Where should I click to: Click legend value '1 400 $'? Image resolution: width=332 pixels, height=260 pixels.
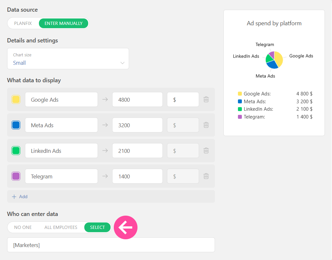[304, 117]
